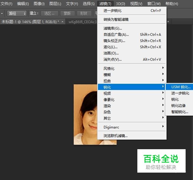Open the 路径 mode dropdown
The height and width of the screenshot is (180, 193).
point(17,13)
